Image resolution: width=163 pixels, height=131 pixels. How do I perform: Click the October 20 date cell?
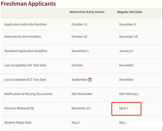pyautogui.click(x=79, y=37)
